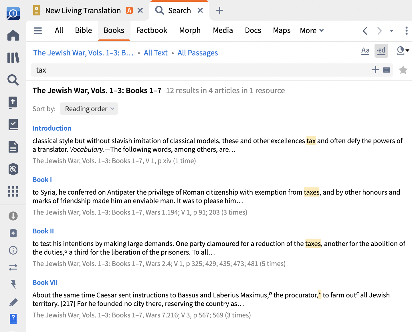
Task: Click the shield star sidebar icon
Action: (x=13, y=233)
